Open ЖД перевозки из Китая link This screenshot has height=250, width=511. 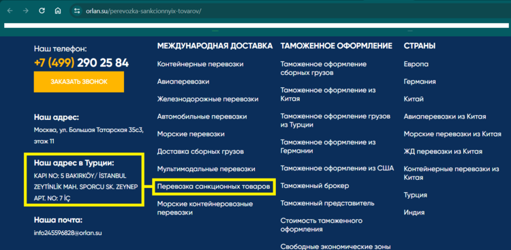tap(443, 151)
